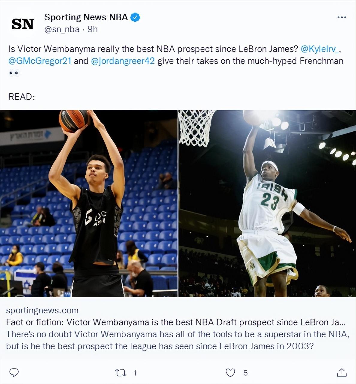The image size is (356, 384).
Task: Like the tweet with heart icon
Action: tap(230, 373)
